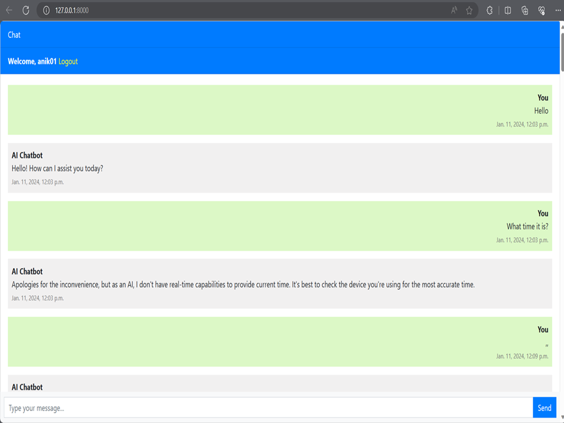Viewport: 564px width, 423px height.
Task: Open Read aloud icon in address bar
Action: coord(454,10)
